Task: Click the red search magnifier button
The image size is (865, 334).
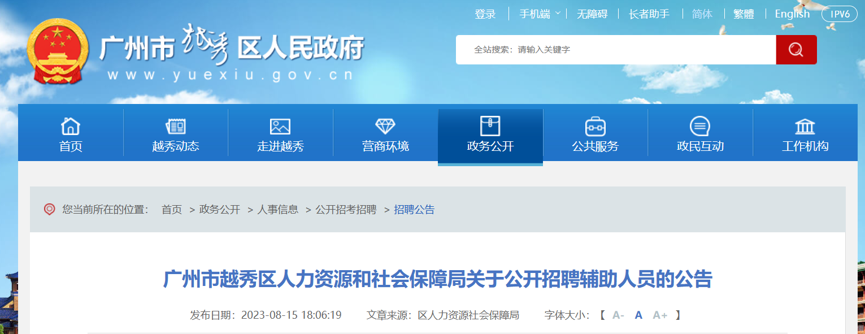Action: pyautogui.click(x=796, y=50)
